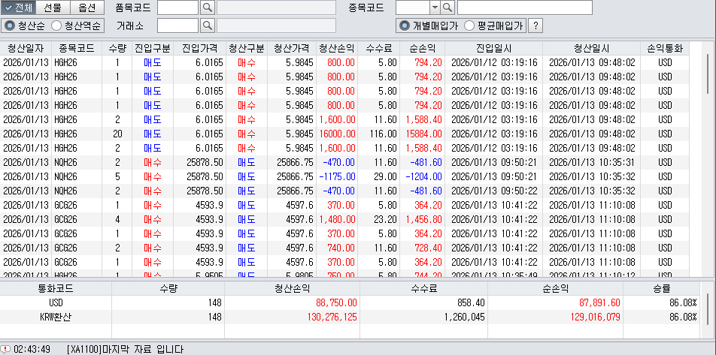Screen dimensions: 716x355
Task: Click the 129,016,079 KRW net profit value
Action: pos(594,317)
